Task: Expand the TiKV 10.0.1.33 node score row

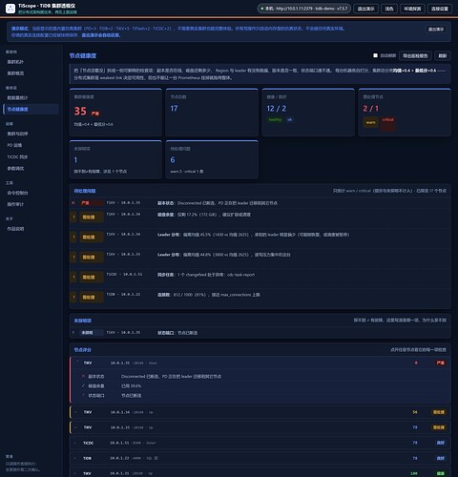Action: coord(260,427)
